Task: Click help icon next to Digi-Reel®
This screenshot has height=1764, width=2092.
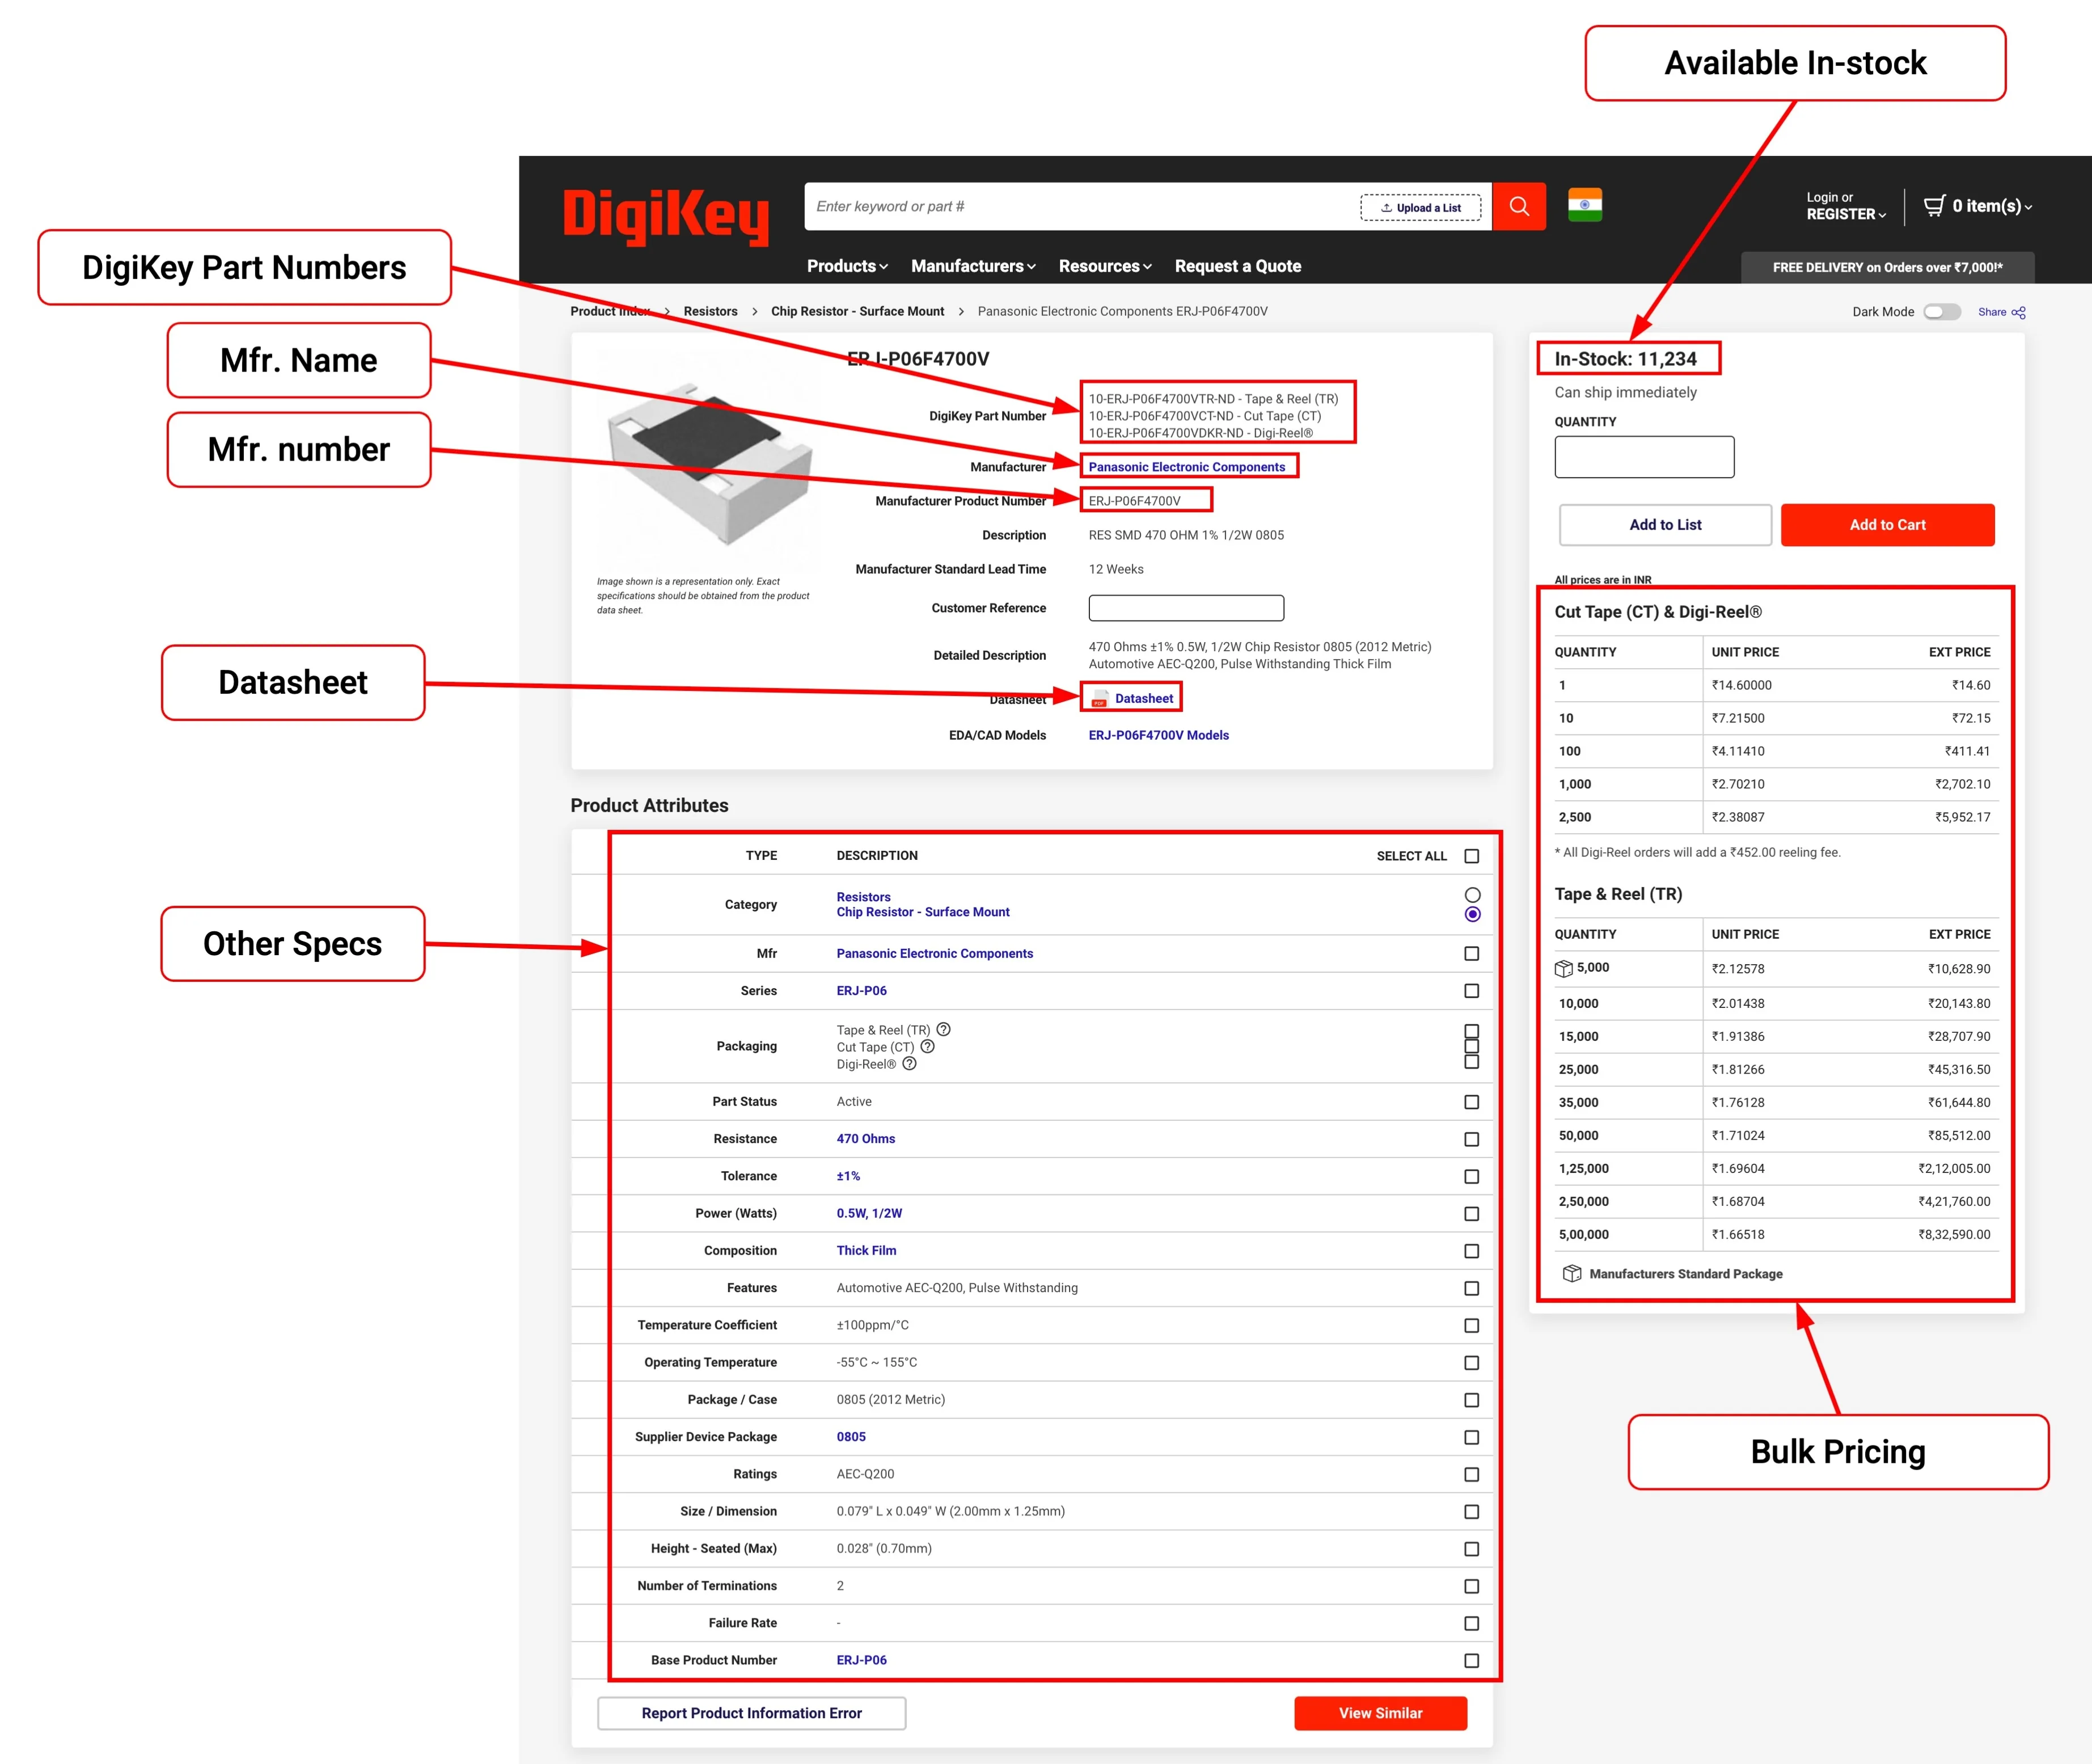Action: (908, 1063)
